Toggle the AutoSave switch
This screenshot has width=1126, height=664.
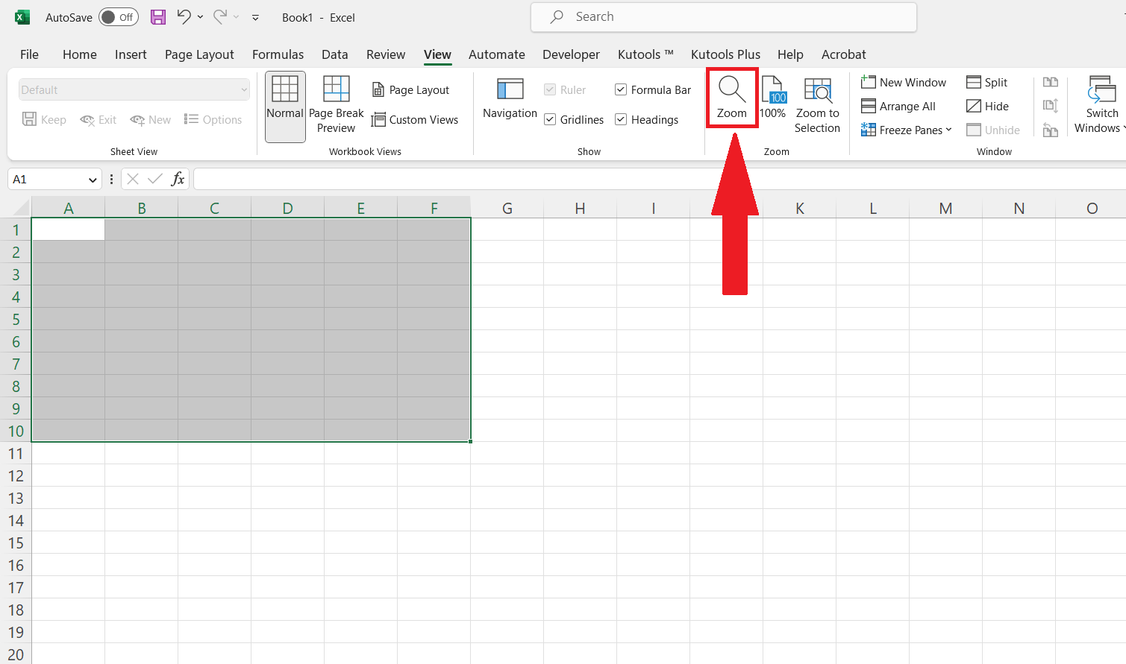[118, 16]
